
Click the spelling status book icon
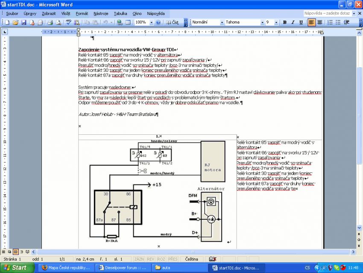point(213,259)
